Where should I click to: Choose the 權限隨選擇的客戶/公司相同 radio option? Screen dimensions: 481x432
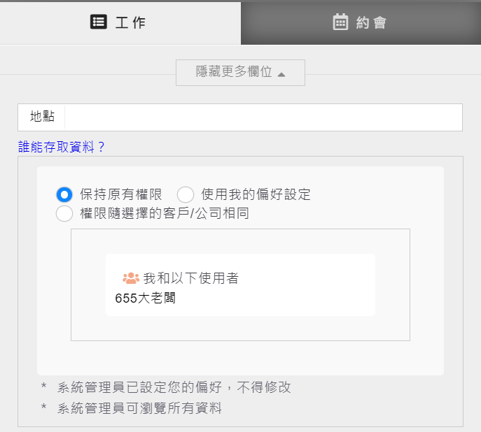(64, 214)
